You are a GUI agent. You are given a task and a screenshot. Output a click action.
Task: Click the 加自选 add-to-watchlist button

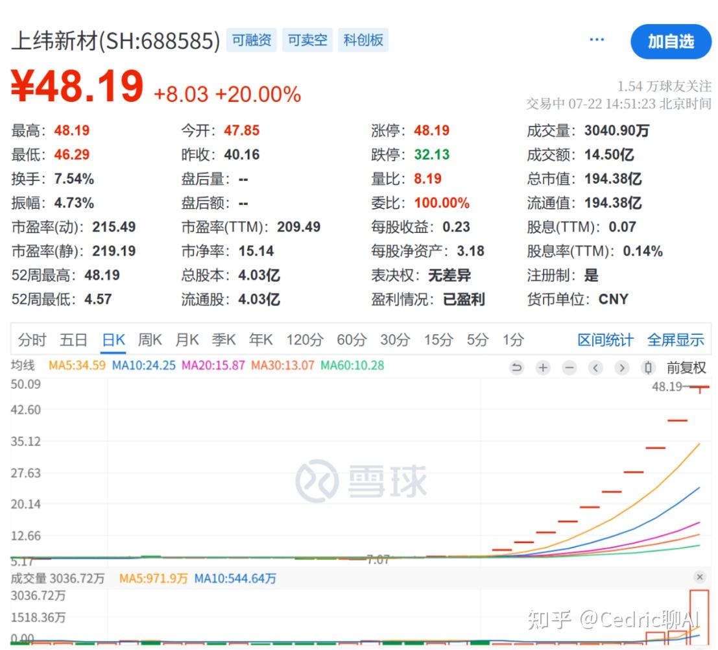671,42
